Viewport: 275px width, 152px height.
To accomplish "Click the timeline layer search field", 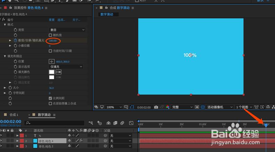I will 54,123.
